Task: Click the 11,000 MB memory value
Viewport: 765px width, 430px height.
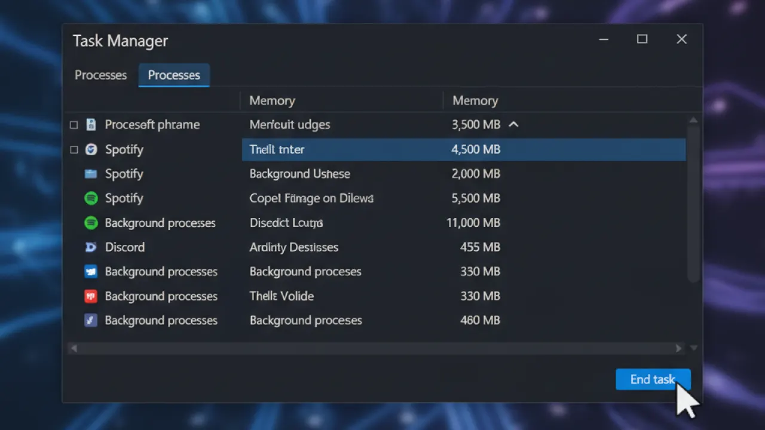Action: coord(473,223)
